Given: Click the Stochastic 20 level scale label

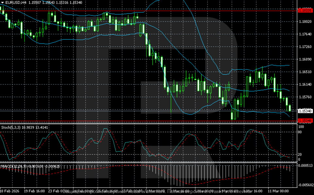Looking at the screenshot, I should [300, 154].
